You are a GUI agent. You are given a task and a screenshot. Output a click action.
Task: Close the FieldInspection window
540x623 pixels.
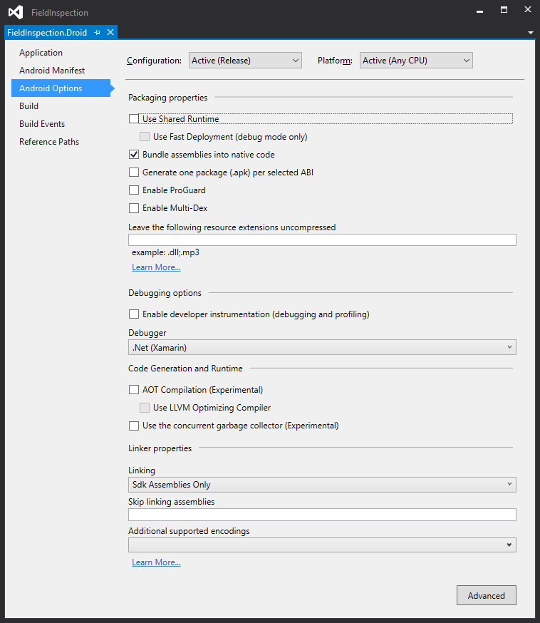pos(528,9)
